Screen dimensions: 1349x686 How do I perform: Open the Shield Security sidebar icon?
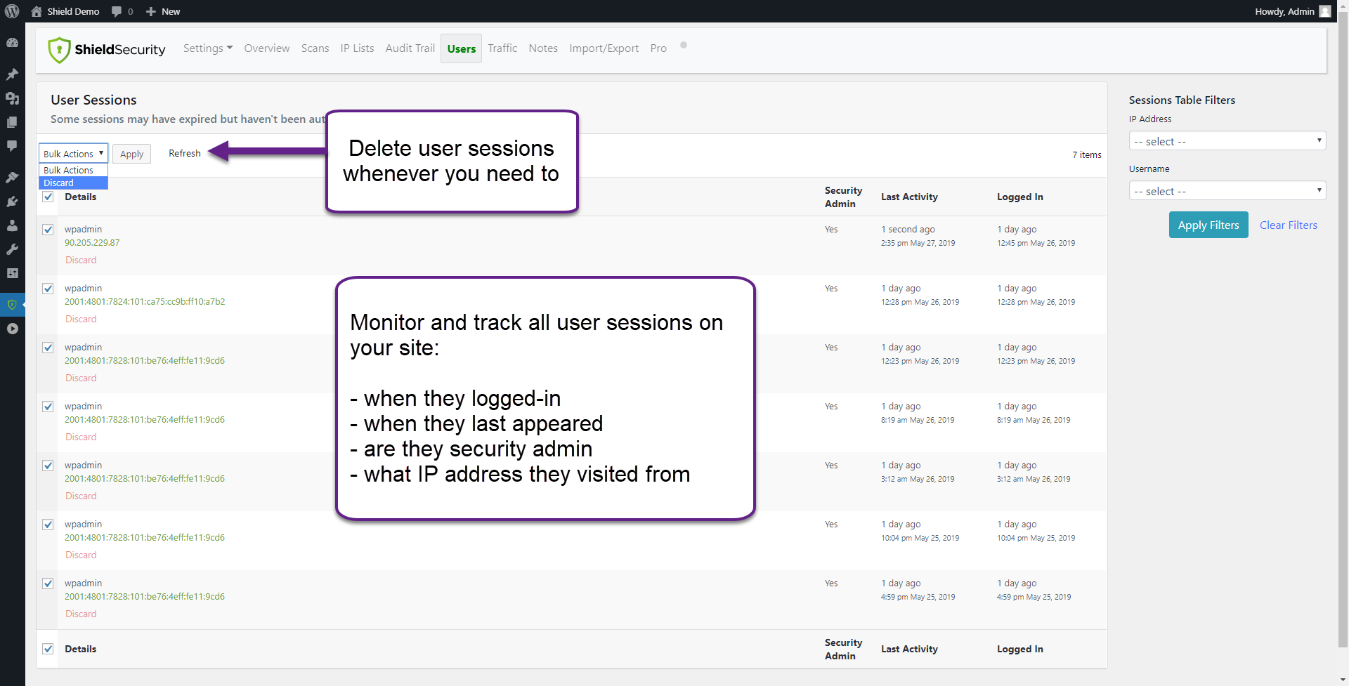12,305
